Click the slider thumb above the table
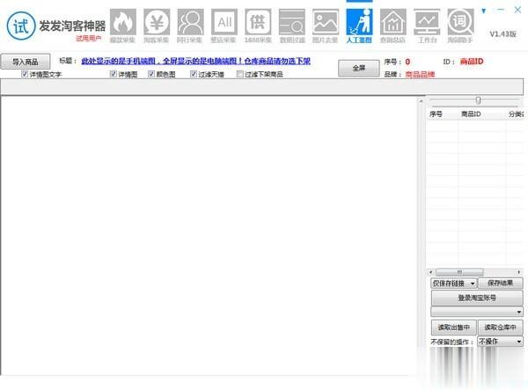 [478, 100]
